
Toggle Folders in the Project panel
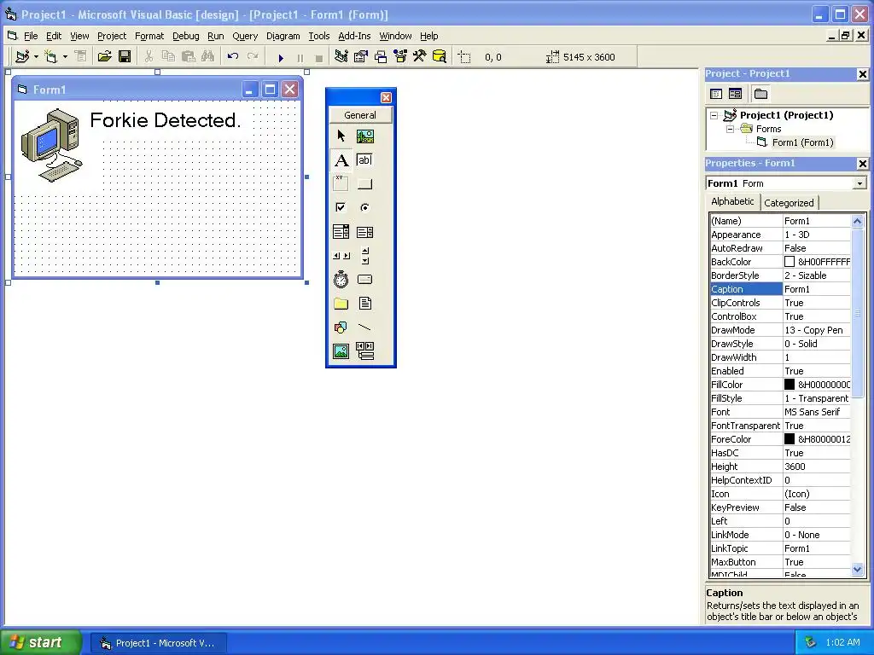[760, 94]
